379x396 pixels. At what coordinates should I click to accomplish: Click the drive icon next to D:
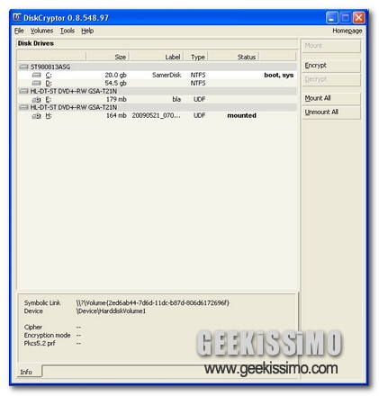(x=37, y=83)
